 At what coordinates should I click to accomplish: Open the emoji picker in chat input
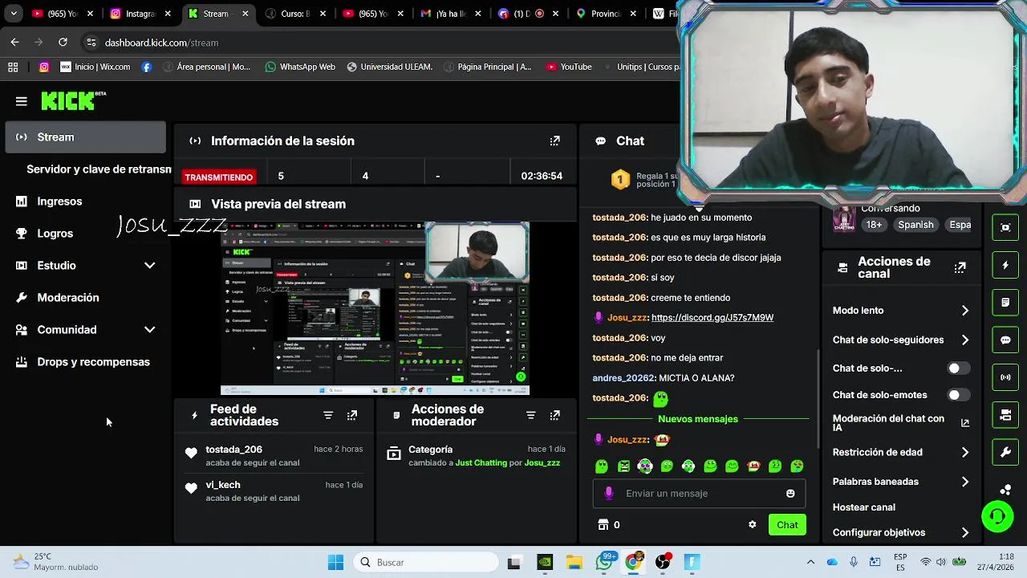[x=790, y=494]
